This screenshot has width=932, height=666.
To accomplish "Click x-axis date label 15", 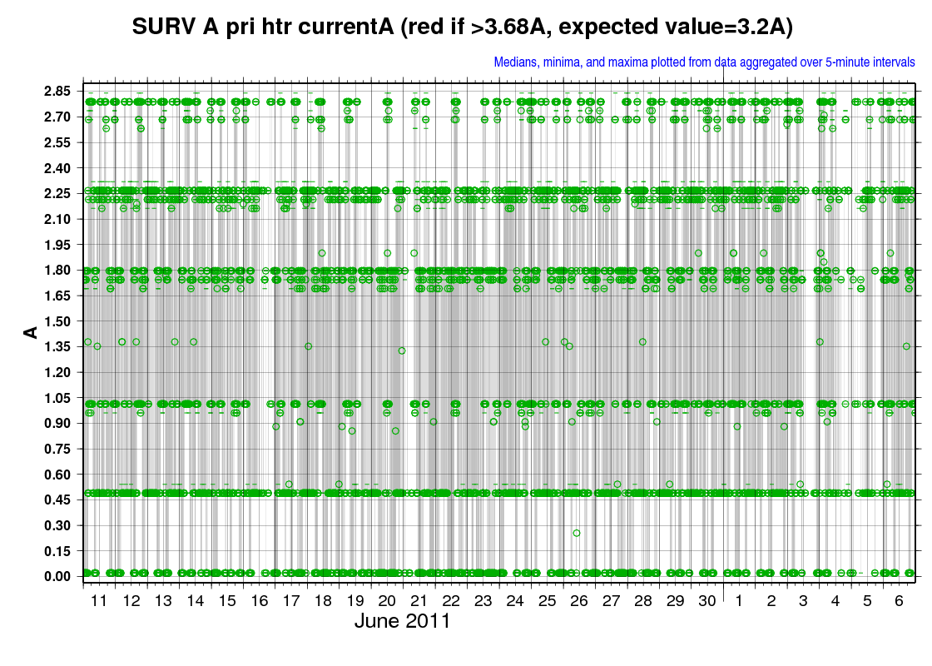I will (x=227, y=601).
